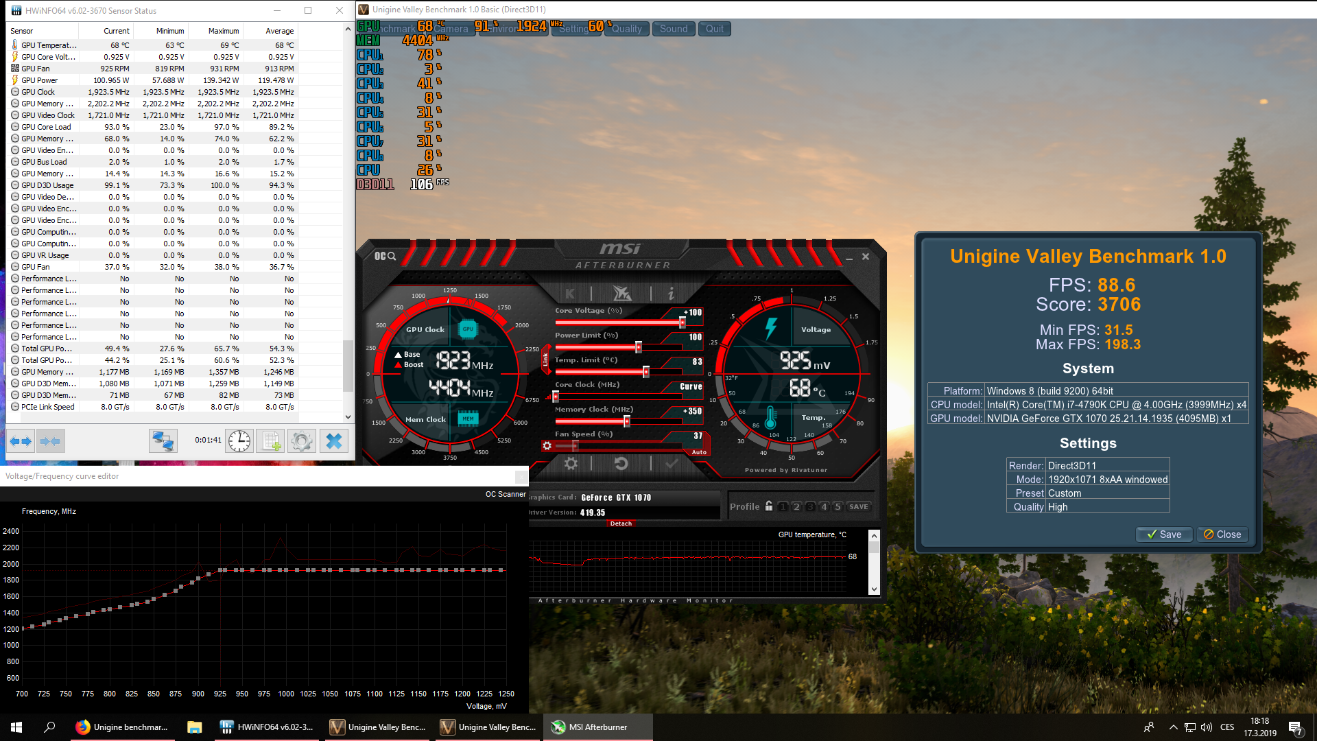The image size is (1317, 741).
Task: Save the Valley benchmark results
Action: pyautogui.click(x=1164, y=534)
